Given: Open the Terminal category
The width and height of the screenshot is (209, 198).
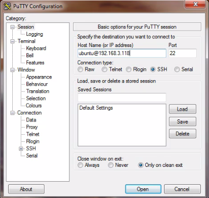Looking at the screenshot, I should point(27,41).
